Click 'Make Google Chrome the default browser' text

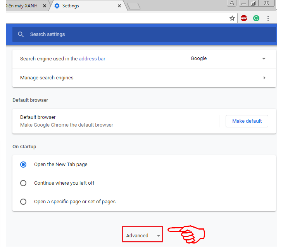[67, 125]
